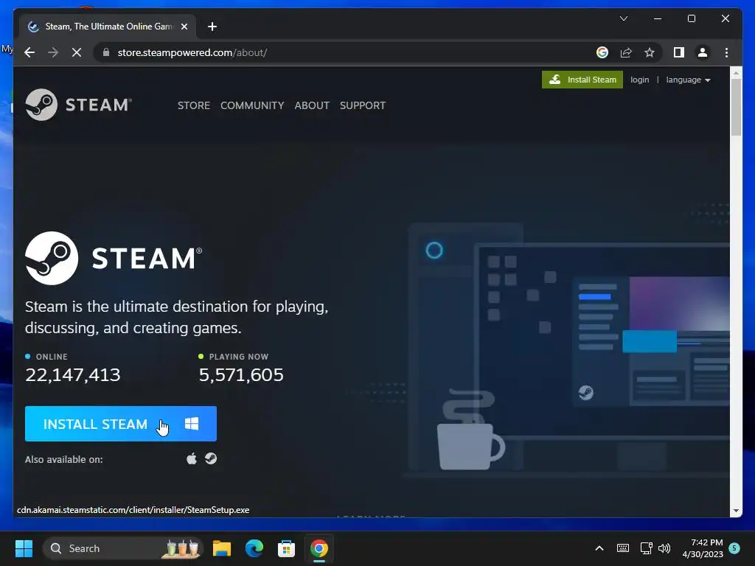Open a new browser tab

[x=212, y=27]
